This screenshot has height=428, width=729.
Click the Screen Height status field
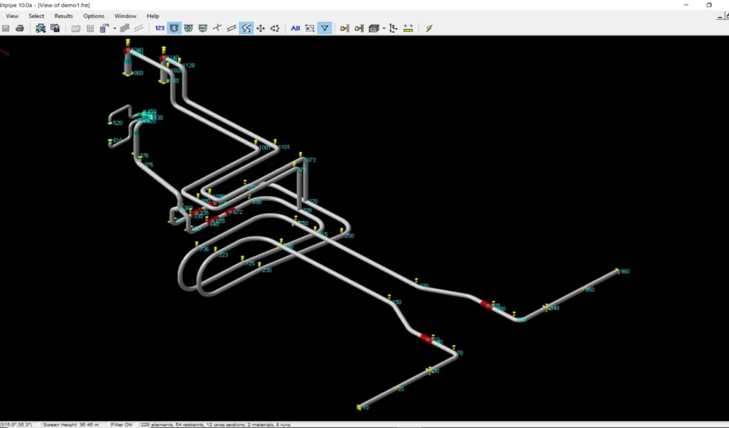point(70,424)
